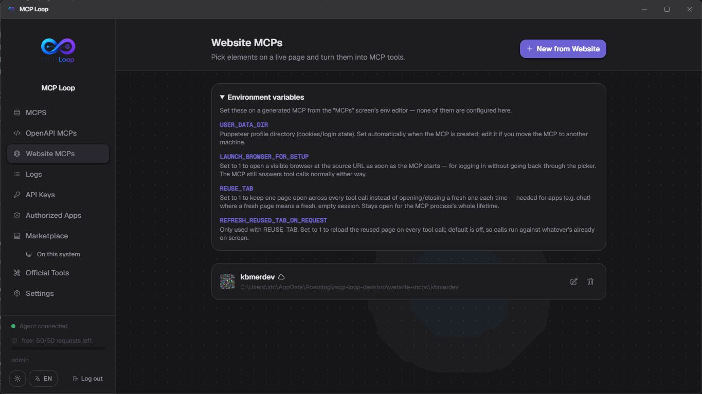Click the API Keys key icon
702x394 pixels.
17,195
